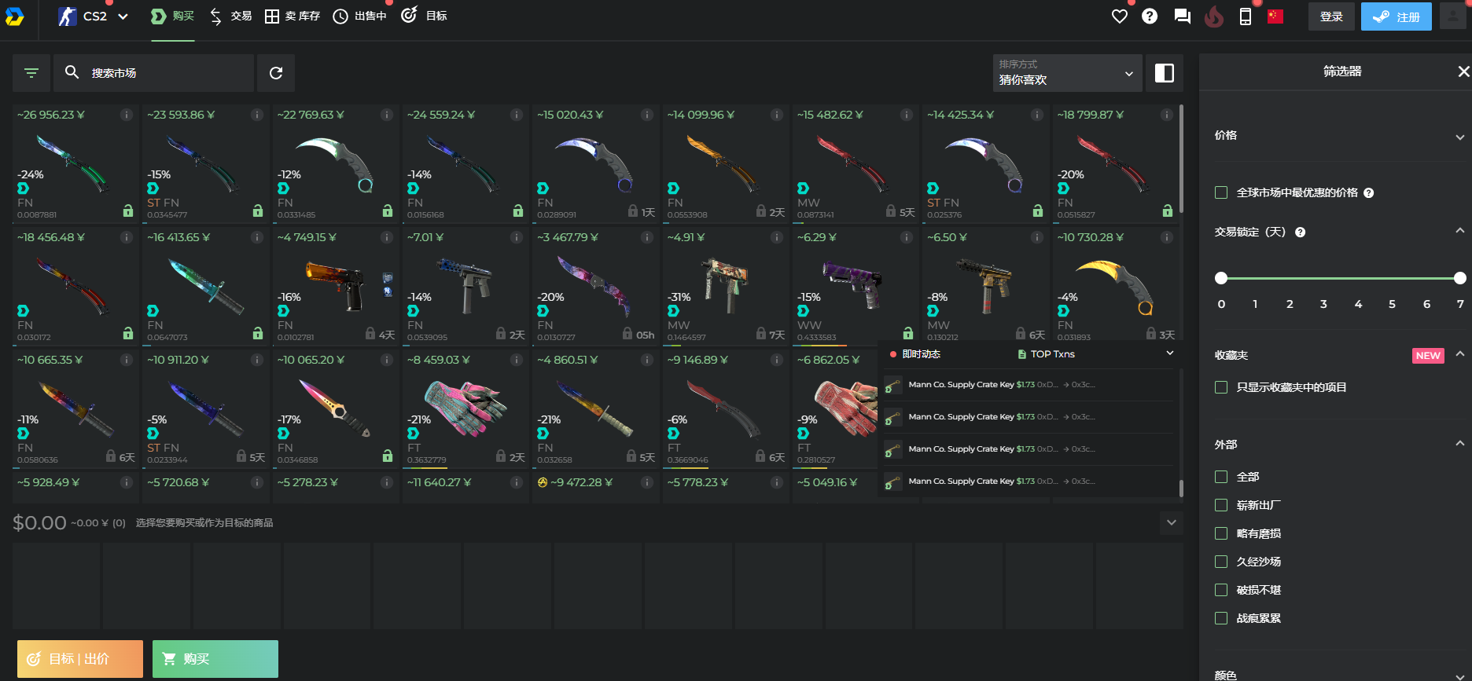Viewport: 1472px width, 681px height.
Task: Click help icon next to 交易锁定 (天)
Action: pos(1301,232)
